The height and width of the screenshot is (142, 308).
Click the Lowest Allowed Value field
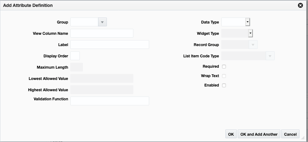click(x=102, y=78)
